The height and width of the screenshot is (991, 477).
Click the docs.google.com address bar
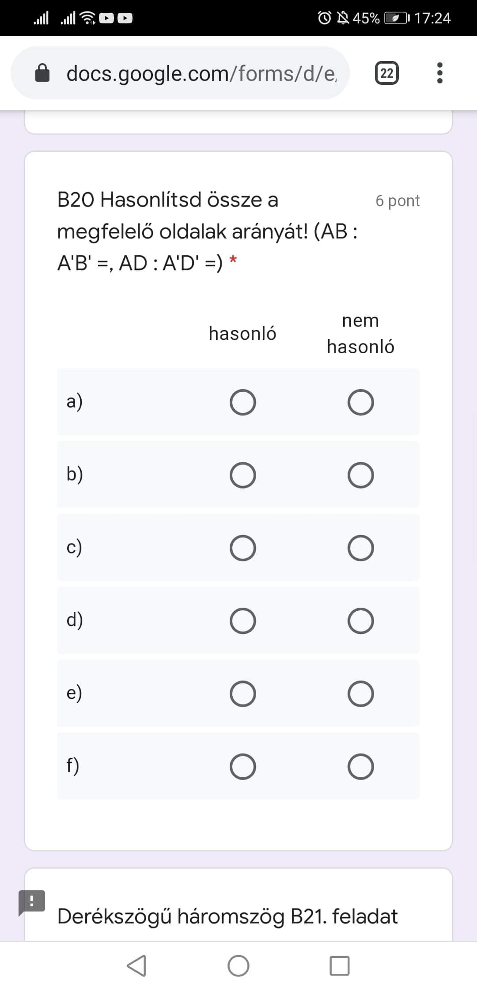(201, 73)
